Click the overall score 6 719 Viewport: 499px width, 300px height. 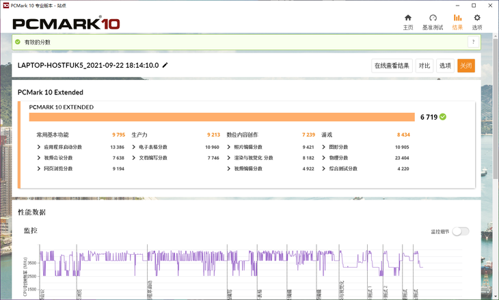point(429,117)
